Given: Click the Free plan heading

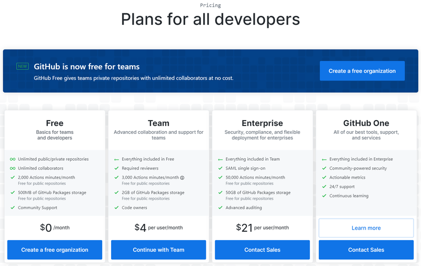Looking at the screenshot, I should tap(55, 123).
